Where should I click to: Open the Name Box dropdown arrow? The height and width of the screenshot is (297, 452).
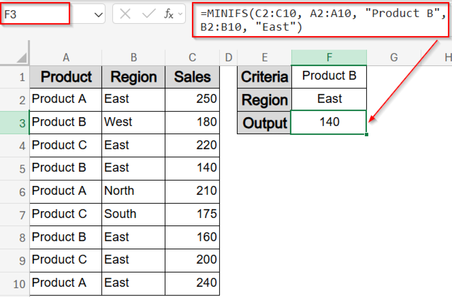click(98, 14)
